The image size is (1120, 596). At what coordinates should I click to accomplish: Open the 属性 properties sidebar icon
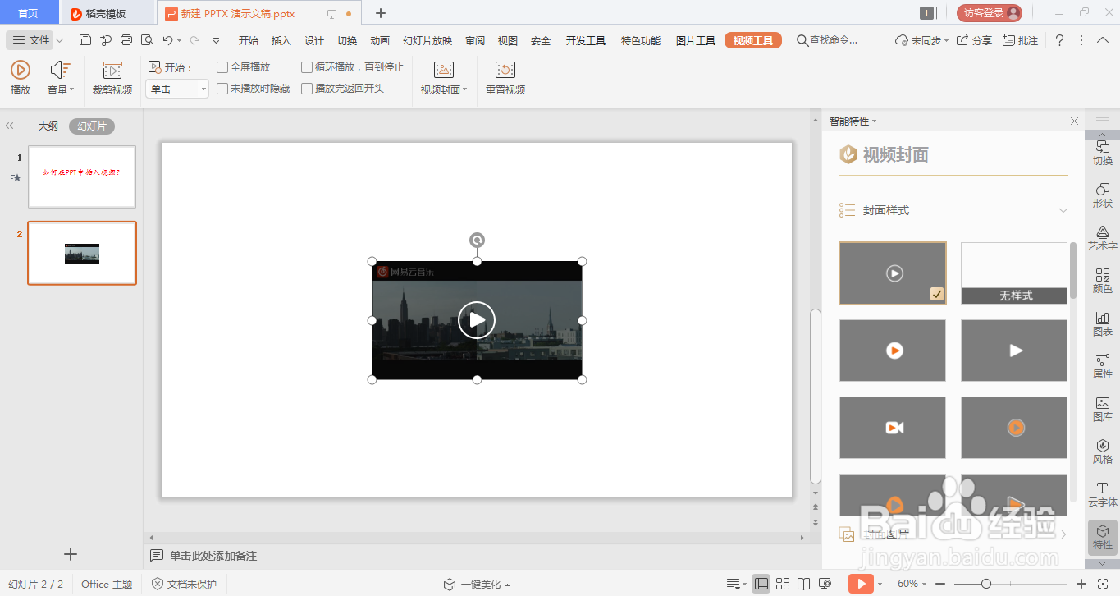click(x=1103, y=366)
